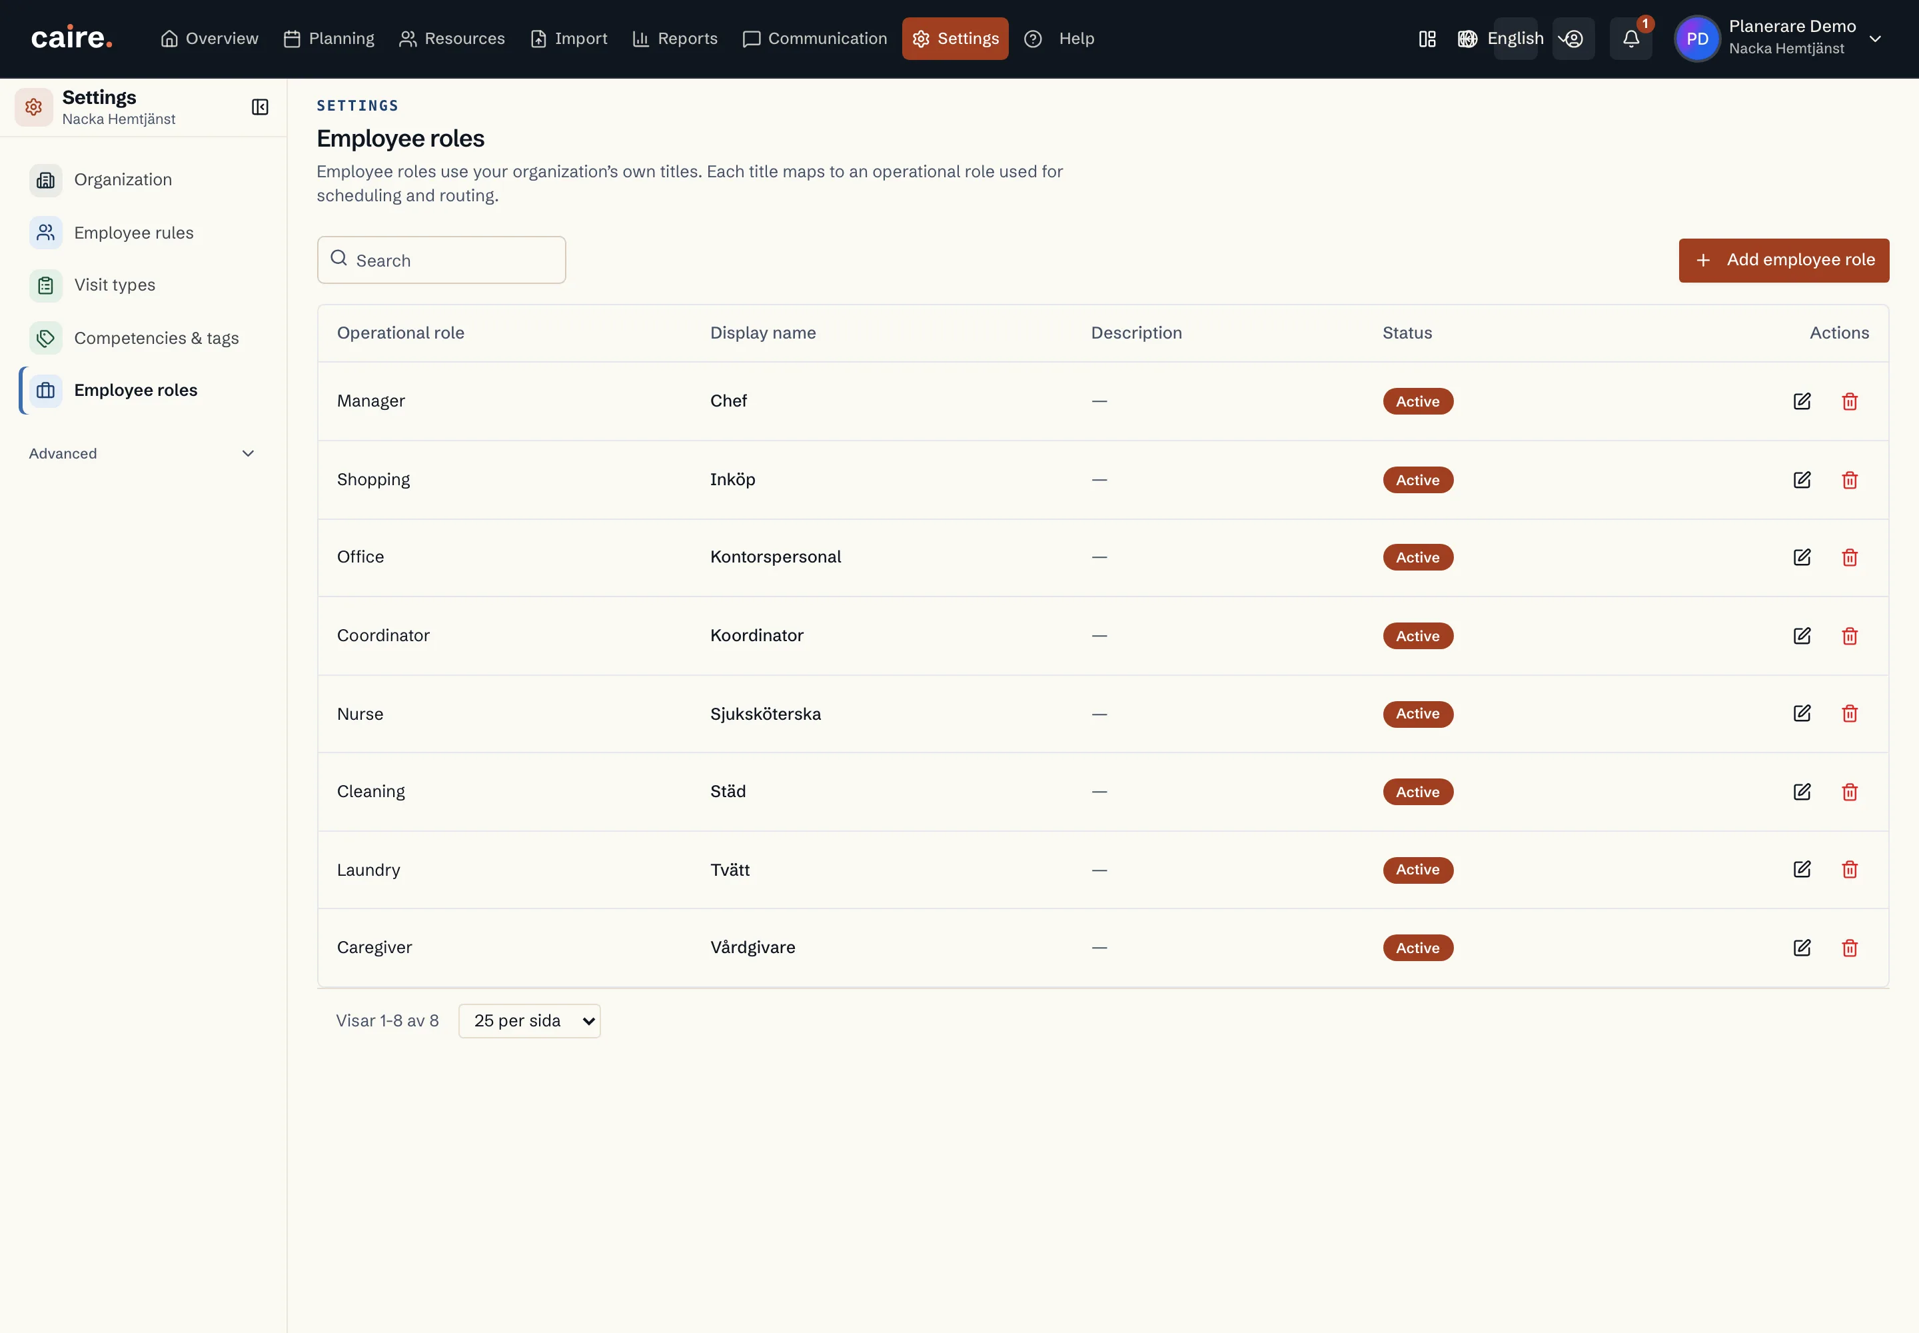Screen dimensions: 1919x1333
Task: Edit the Office role
Action: (1802, 557)
